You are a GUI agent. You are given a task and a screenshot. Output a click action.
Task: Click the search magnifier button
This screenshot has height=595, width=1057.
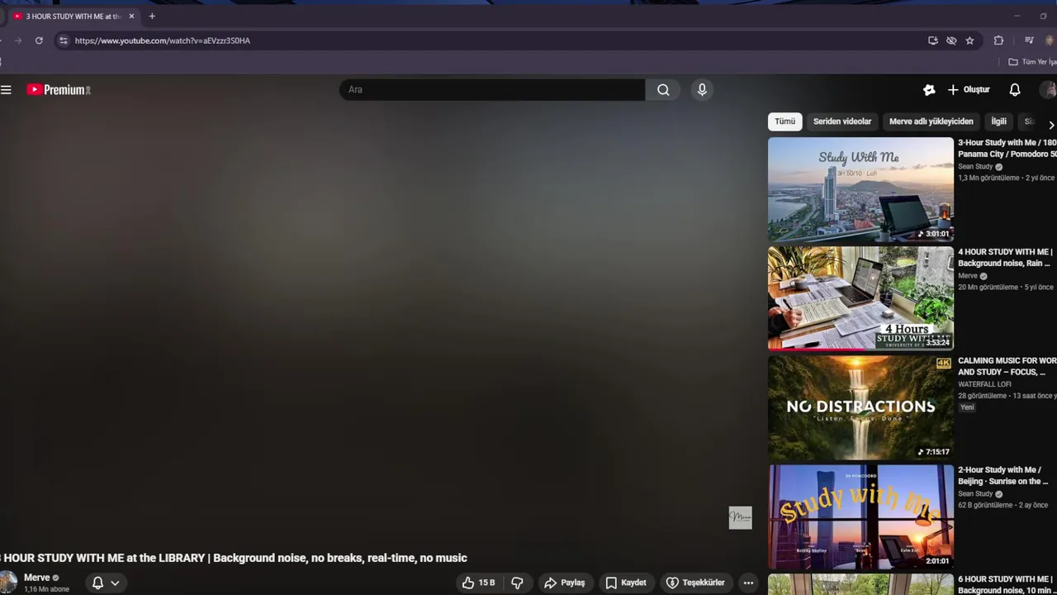pyautogui.click(x=663, y=90)
